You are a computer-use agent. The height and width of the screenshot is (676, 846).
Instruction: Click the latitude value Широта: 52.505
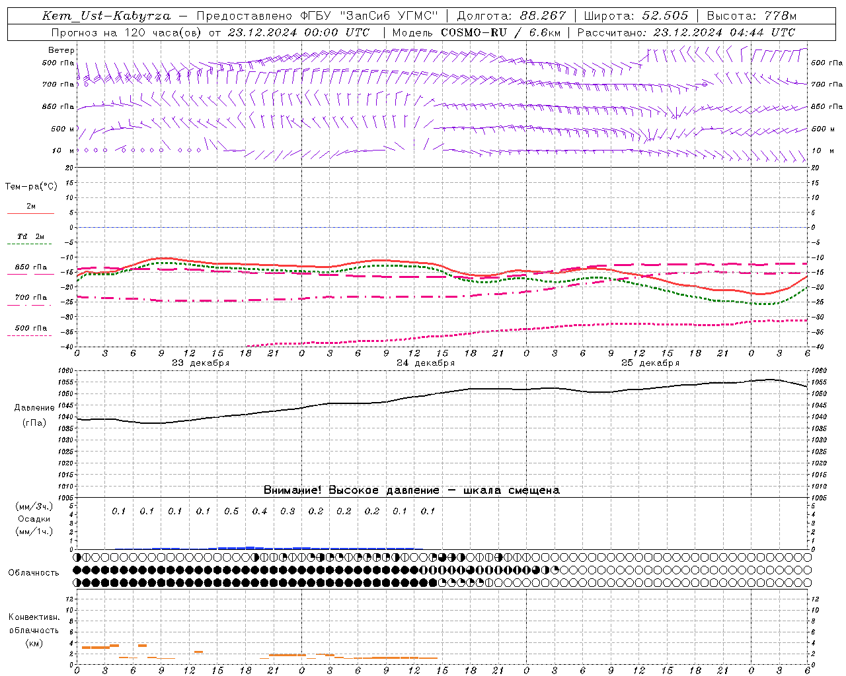(x=636, y=16)
